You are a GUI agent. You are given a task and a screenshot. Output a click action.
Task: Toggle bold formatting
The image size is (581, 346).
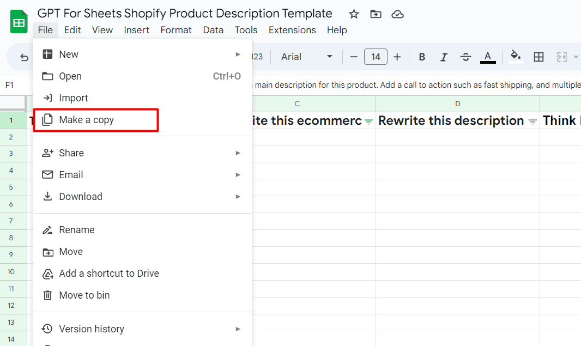(422, 57)
